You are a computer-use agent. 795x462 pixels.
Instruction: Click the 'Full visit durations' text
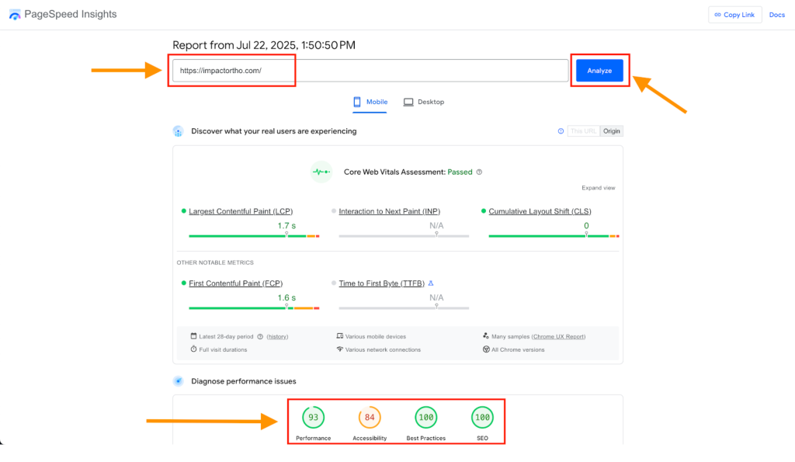(x=223, y=350)
